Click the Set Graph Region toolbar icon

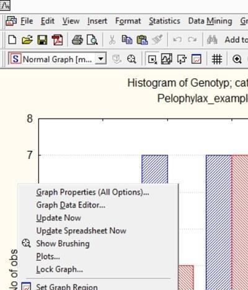click(197, 60)
